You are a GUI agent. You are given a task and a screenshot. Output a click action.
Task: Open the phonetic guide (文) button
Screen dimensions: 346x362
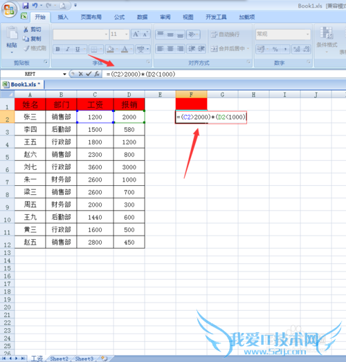point(140,49)
